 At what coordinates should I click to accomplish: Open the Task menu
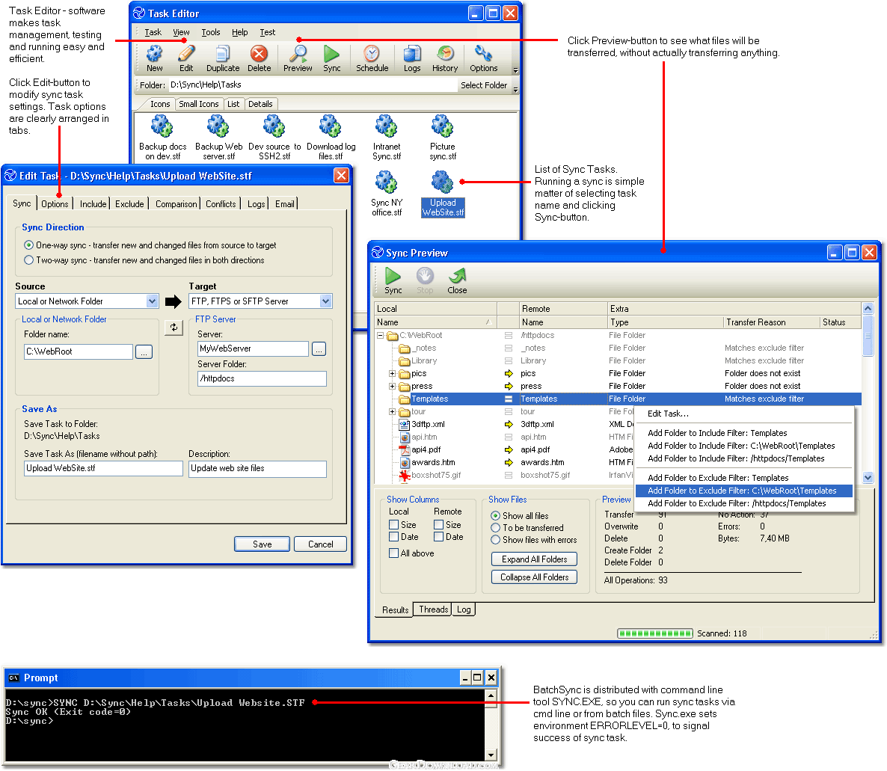click(x=153, y=32)
